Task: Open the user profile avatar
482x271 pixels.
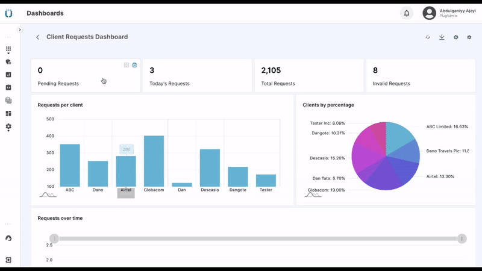Action: (429, 13)
